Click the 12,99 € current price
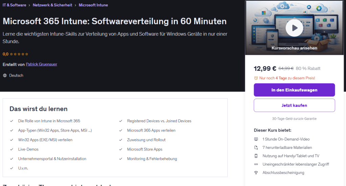This screenshot has width=346, height=186. click(x=265, y=68)
